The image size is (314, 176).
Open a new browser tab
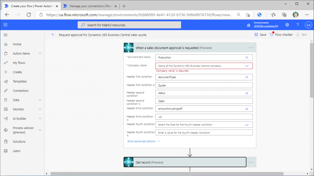(x=124, y=6)
